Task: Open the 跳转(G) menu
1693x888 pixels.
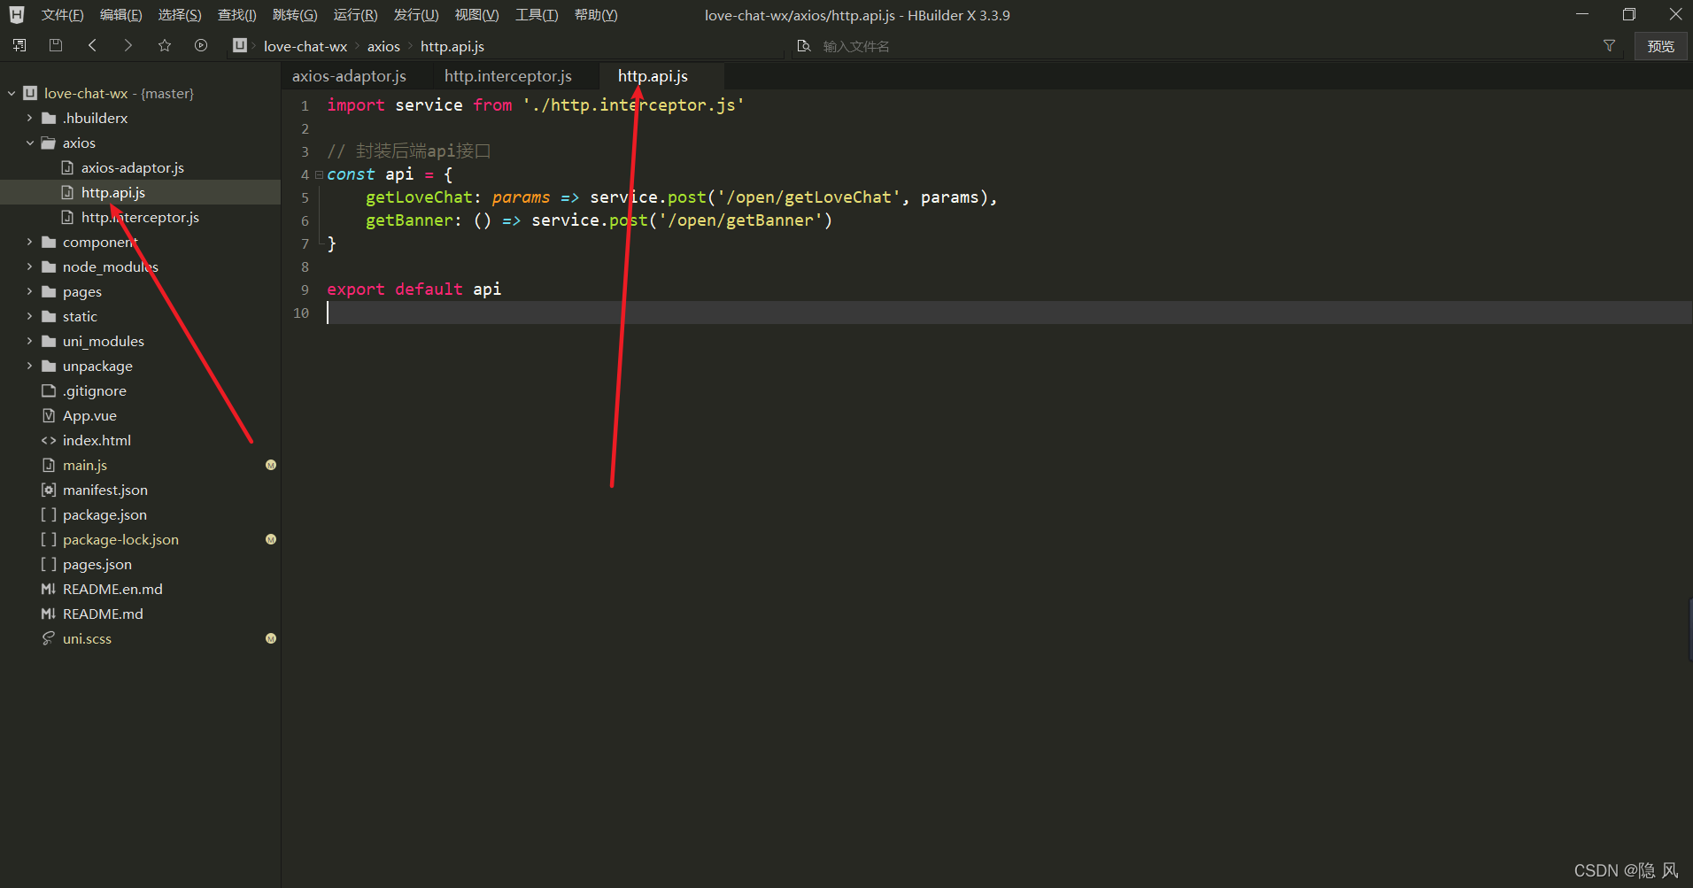Action: click(x=295, y=15)
